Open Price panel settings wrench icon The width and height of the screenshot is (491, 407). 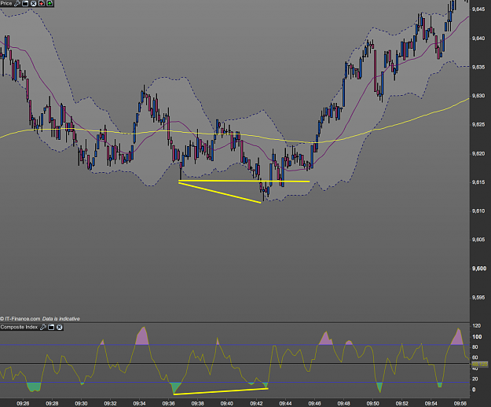point(17,3)
